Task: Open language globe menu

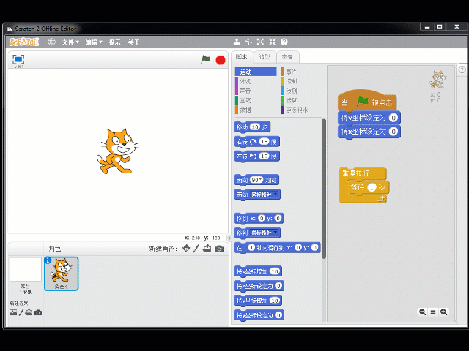Action: pyautogui.click(x=52, y=42)
